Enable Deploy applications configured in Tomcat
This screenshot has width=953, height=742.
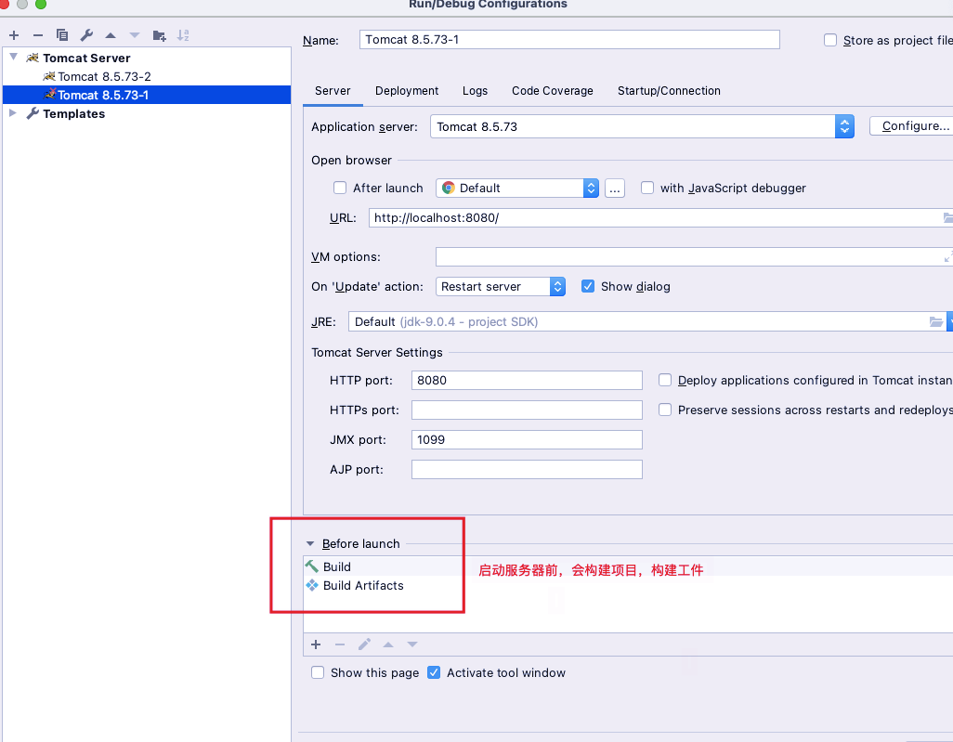pos(665,380)
